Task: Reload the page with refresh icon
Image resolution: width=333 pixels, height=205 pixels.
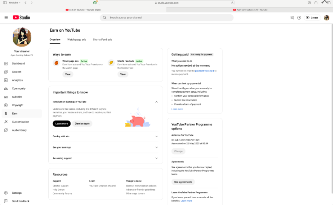Action: tap(232, 3)
